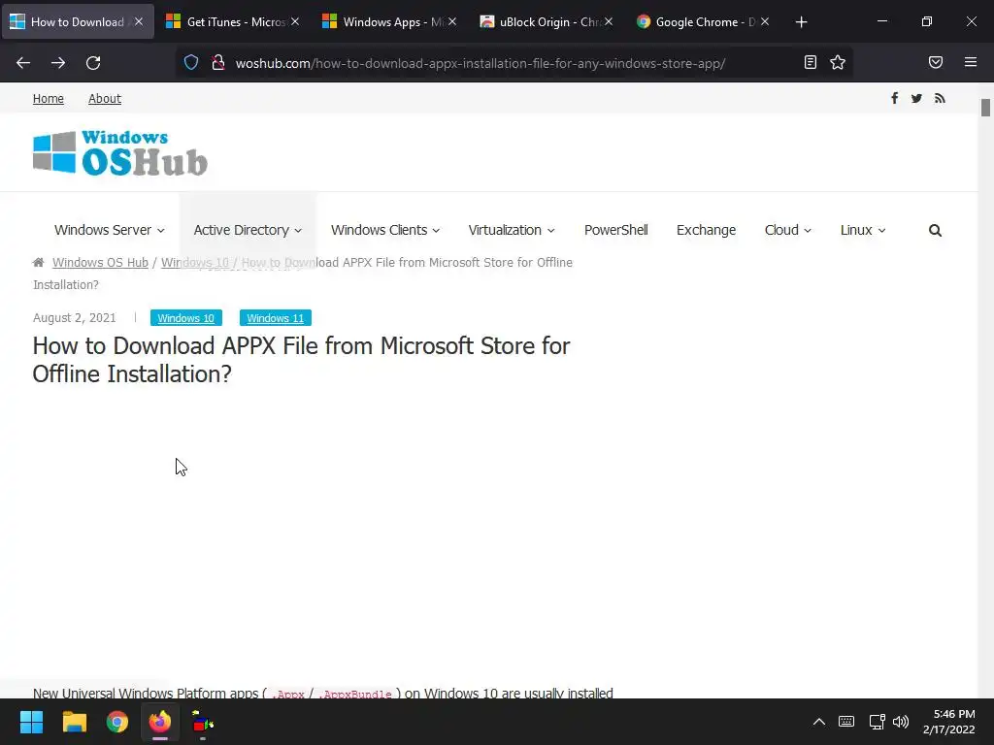Close the Windows Apps tab

[452, 21]
